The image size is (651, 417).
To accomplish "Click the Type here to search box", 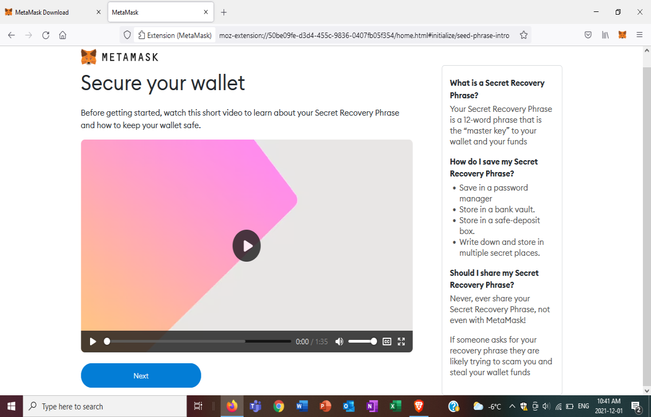I will [x=105, y=406].
